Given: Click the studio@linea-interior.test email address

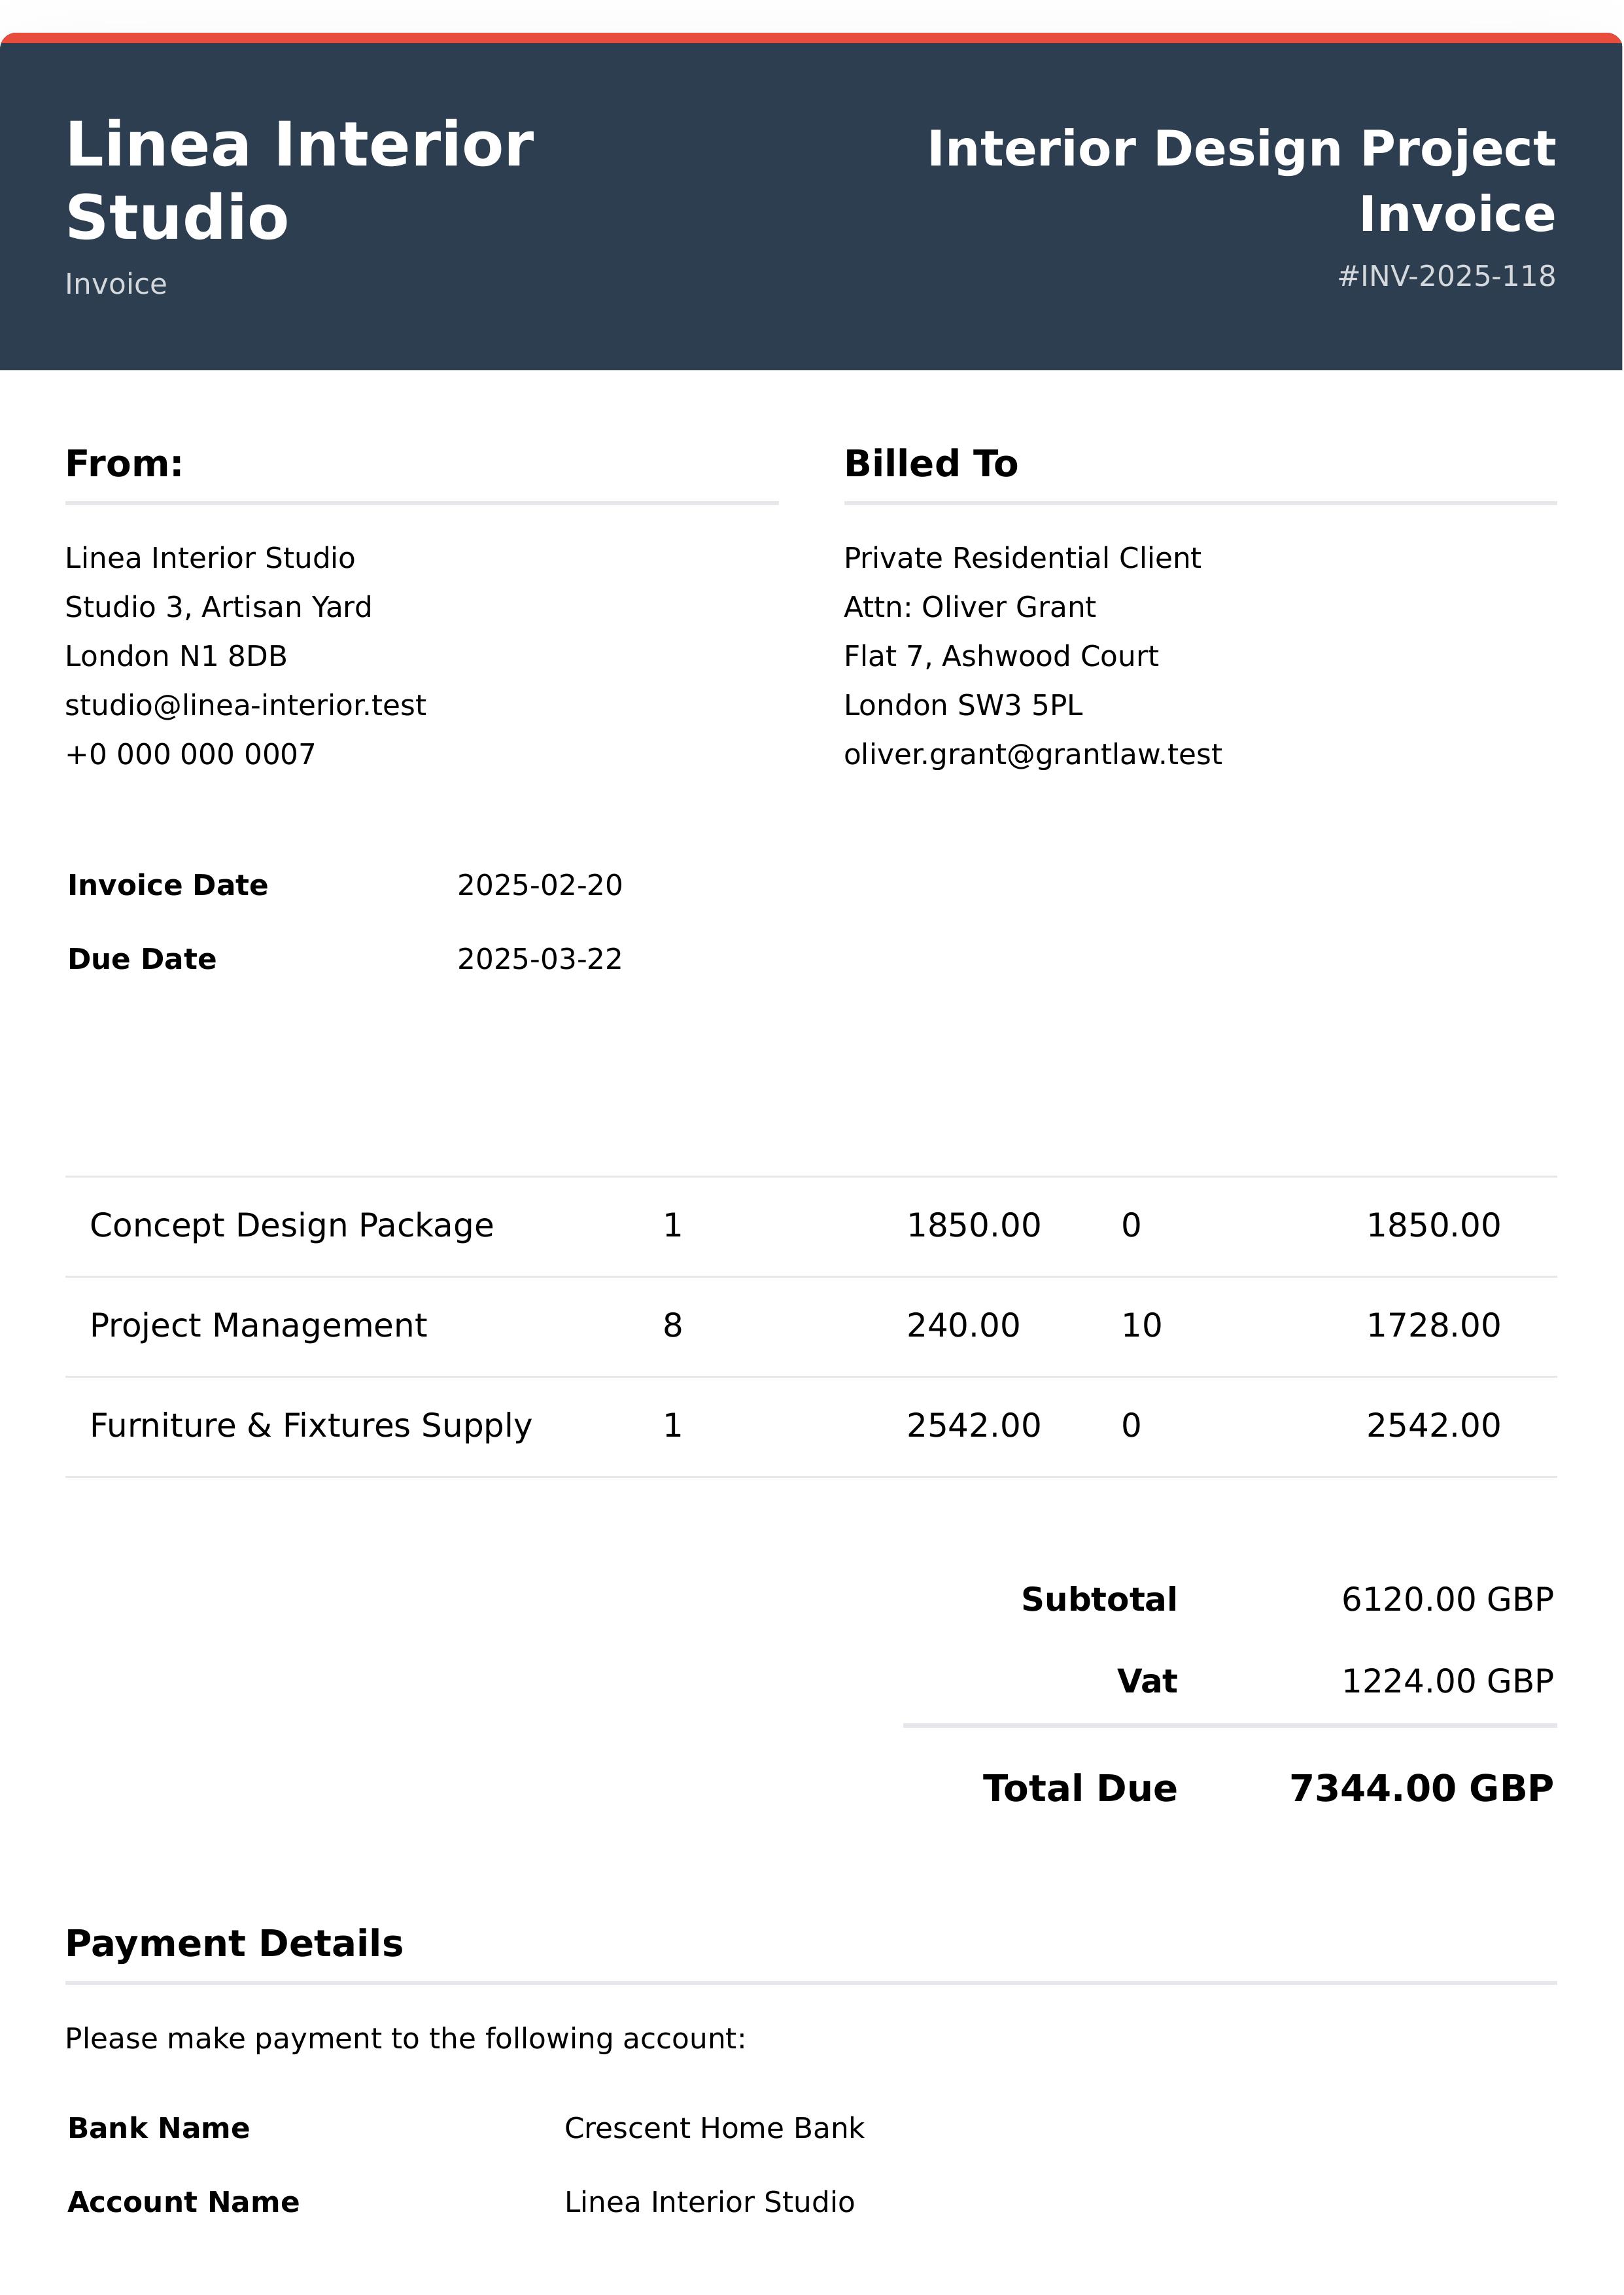Looking at the screenshot, I should (x=245, y=705).
